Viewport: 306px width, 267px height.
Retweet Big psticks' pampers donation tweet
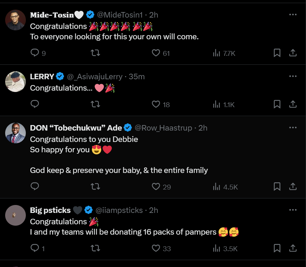point(95,248)
